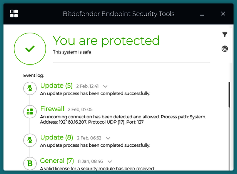Click the green protected checkmark circle
Viewport: 237px width, 174px height.
30,48
